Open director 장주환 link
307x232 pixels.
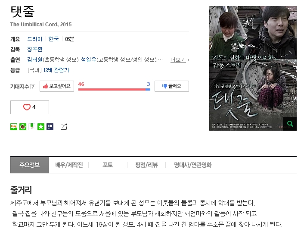[x=35, y=49]
